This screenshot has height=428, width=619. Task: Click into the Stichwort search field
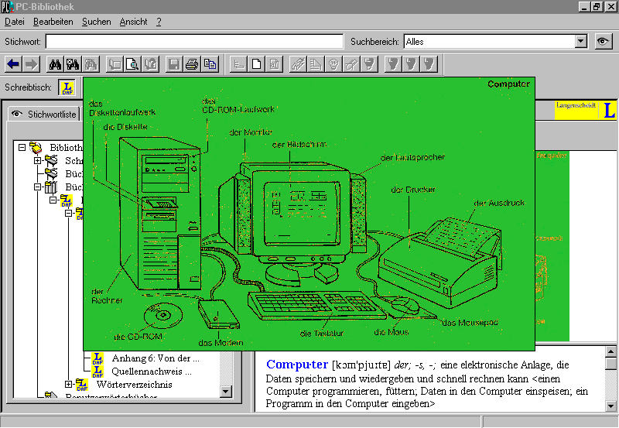tap(193, 42)
